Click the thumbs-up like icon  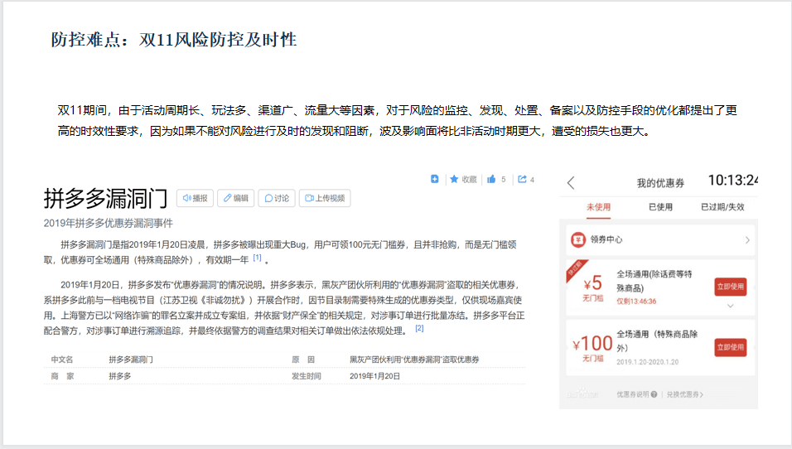tap(492, 179)
